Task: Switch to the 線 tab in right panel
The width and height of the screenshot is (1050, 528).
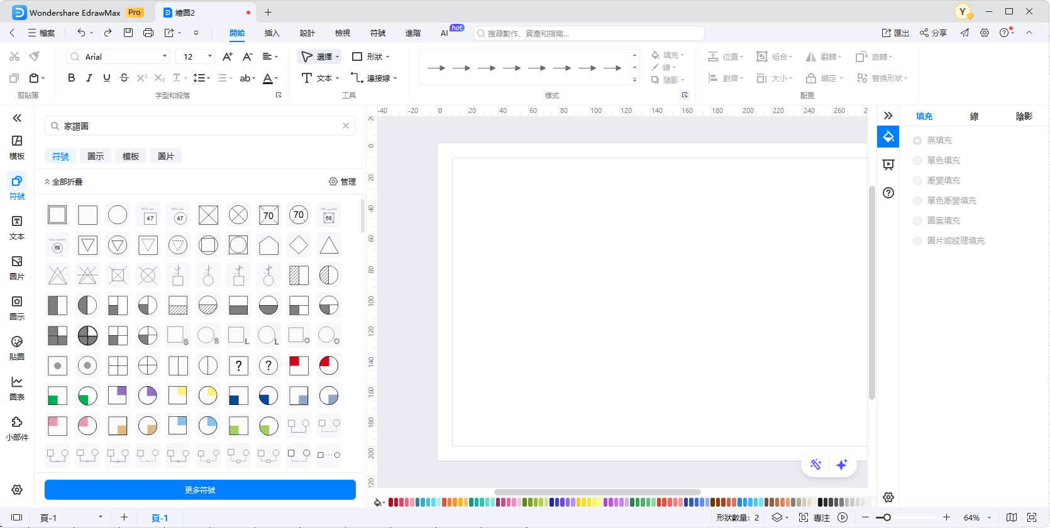Action: 974,116
